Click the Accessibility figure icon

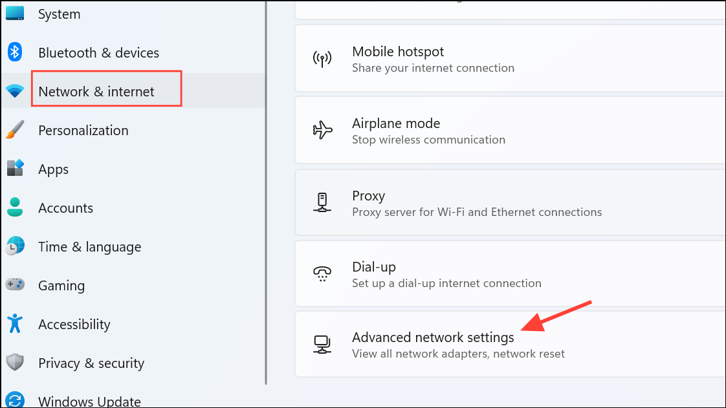click(15, 323)
